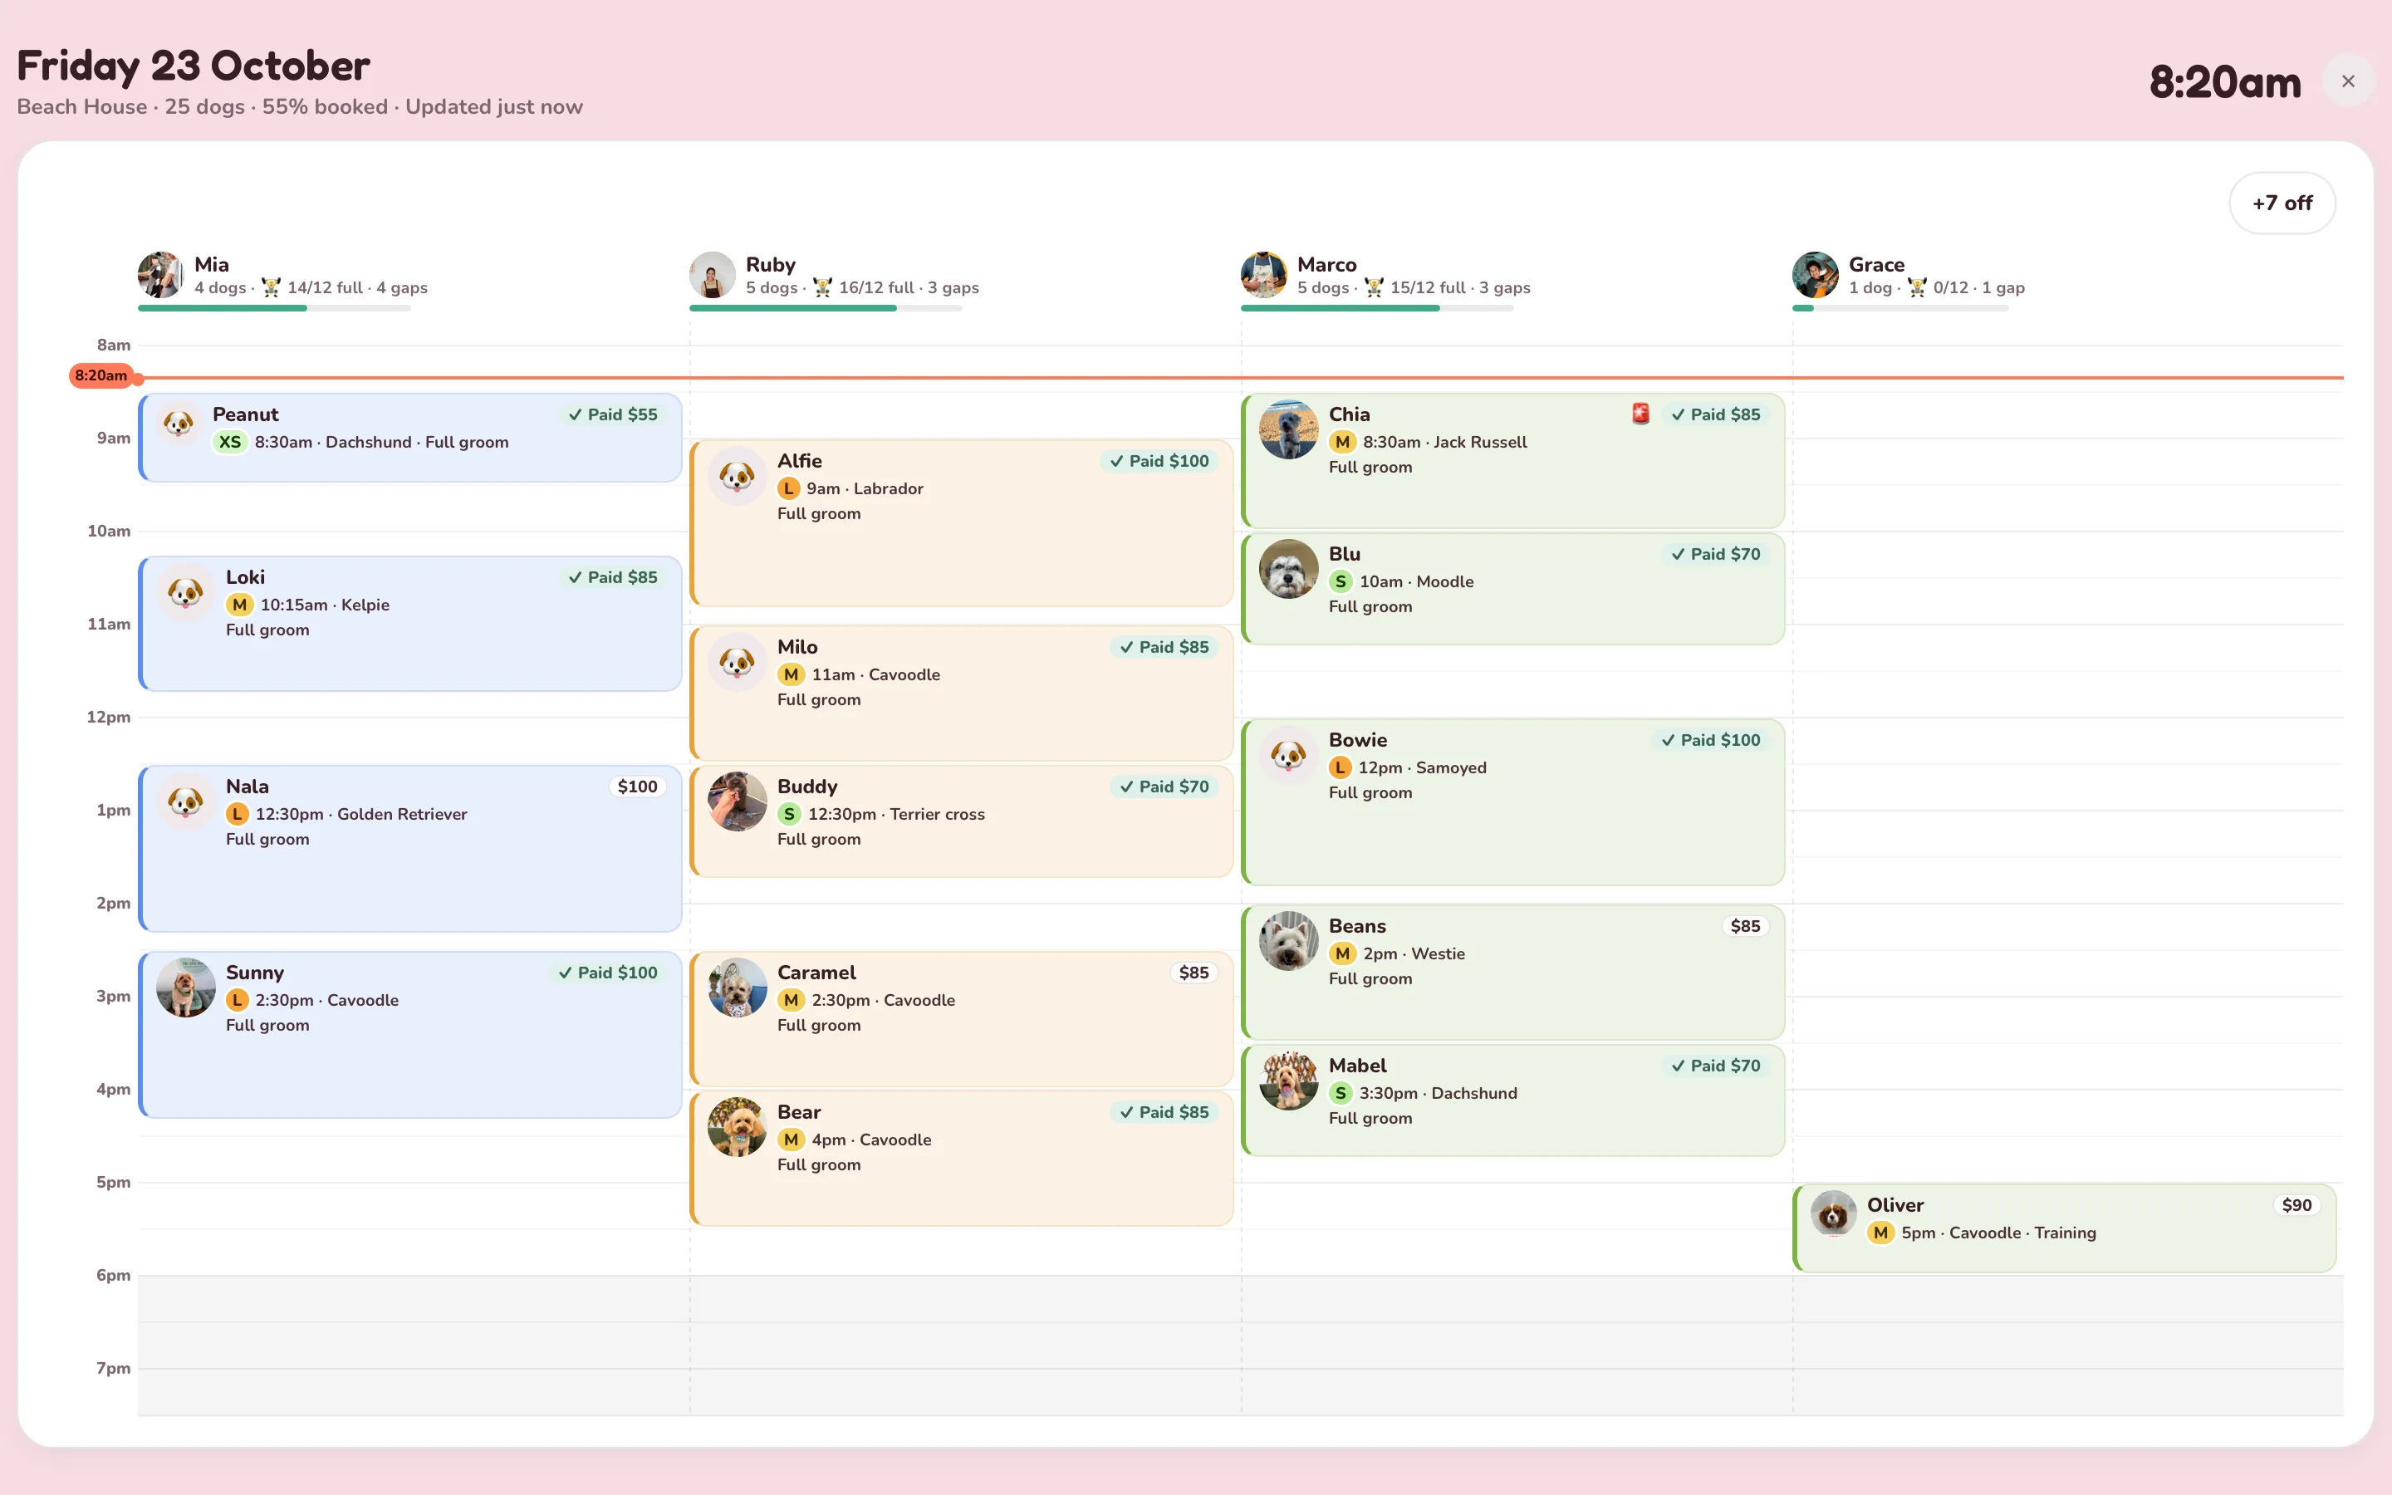Open Mabel's dog photo thumbnail

click(1288, 1081)
